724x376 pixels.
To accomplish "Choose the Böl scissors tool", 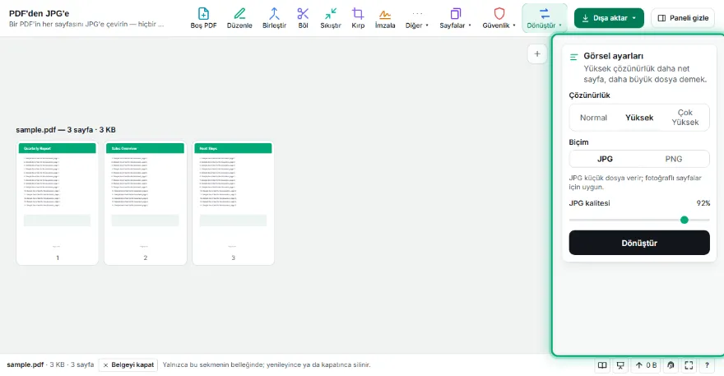I will 303,18.
